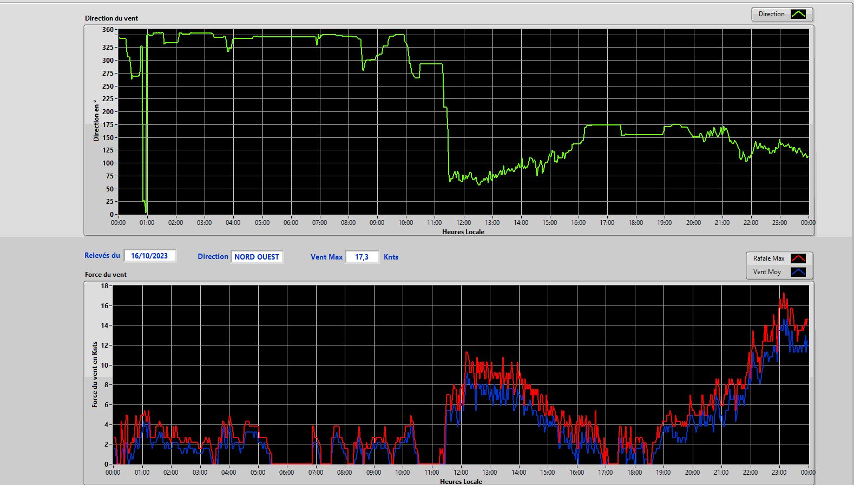Click the 'Direction du vent' chart title
854x485 pixels.
tap(111, 18)
